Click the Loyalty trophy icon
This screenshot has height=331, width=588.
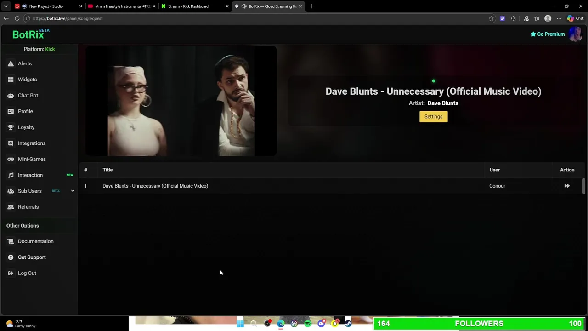click(11, 127)
